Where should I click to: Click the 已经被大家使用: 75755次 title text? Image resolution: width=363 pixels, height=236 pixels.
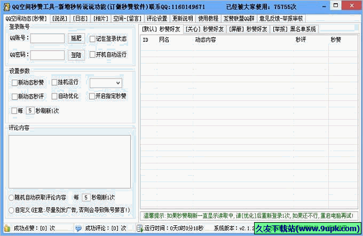(x=261, y=7)
